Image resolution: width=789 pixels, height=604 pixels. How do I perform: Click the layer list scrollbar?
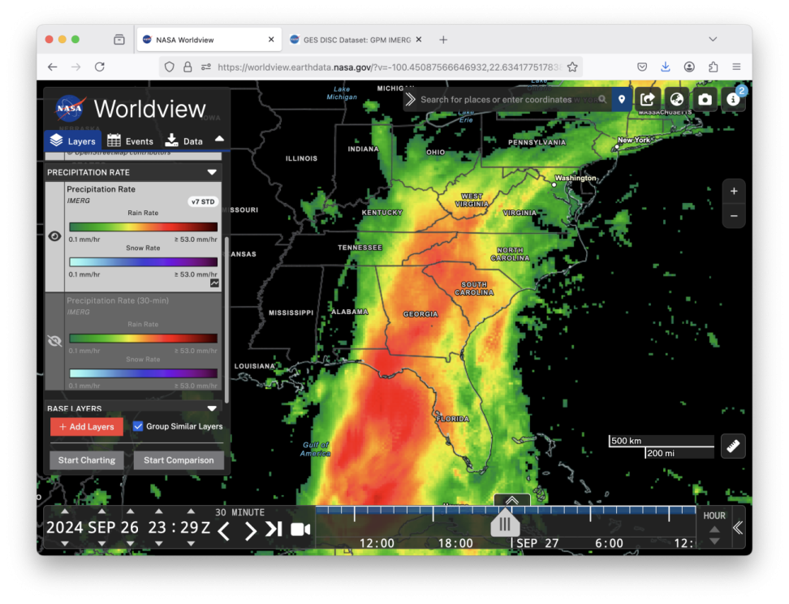[x=226, y=320]
